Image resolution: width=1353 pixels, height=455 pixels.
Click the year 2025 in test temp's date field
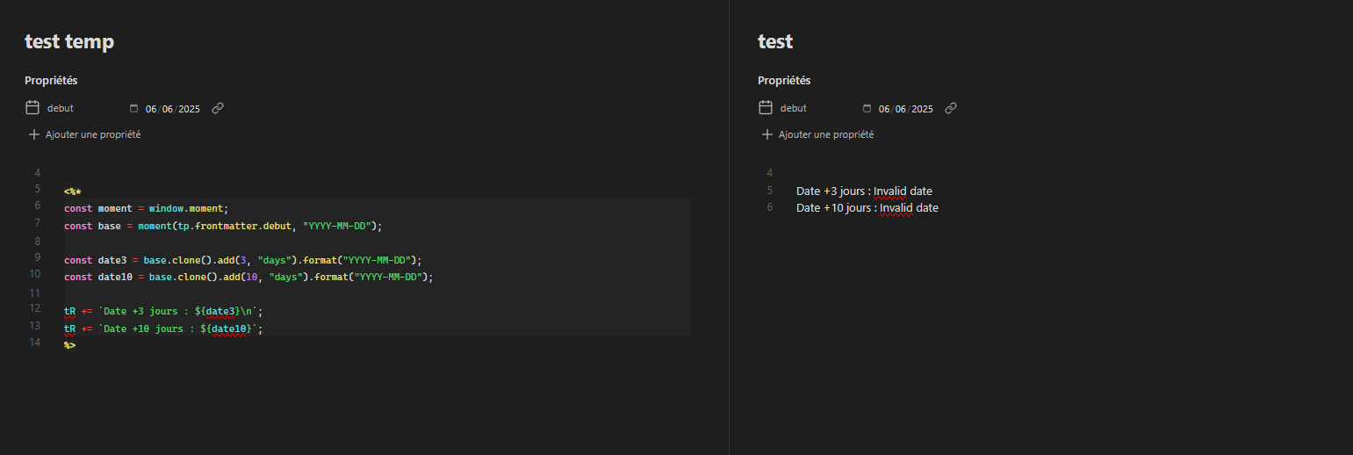[189, 109]
